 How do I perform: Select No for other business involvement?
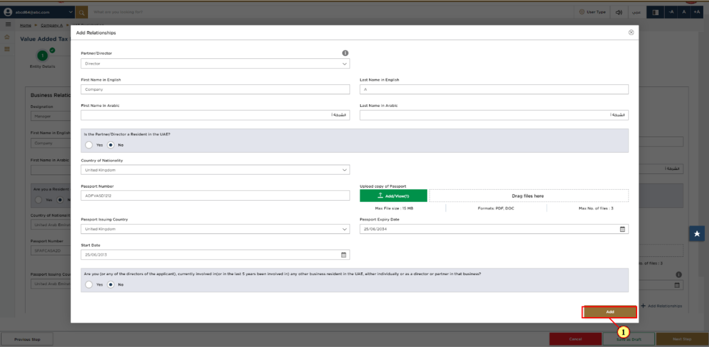pos(111,285)
